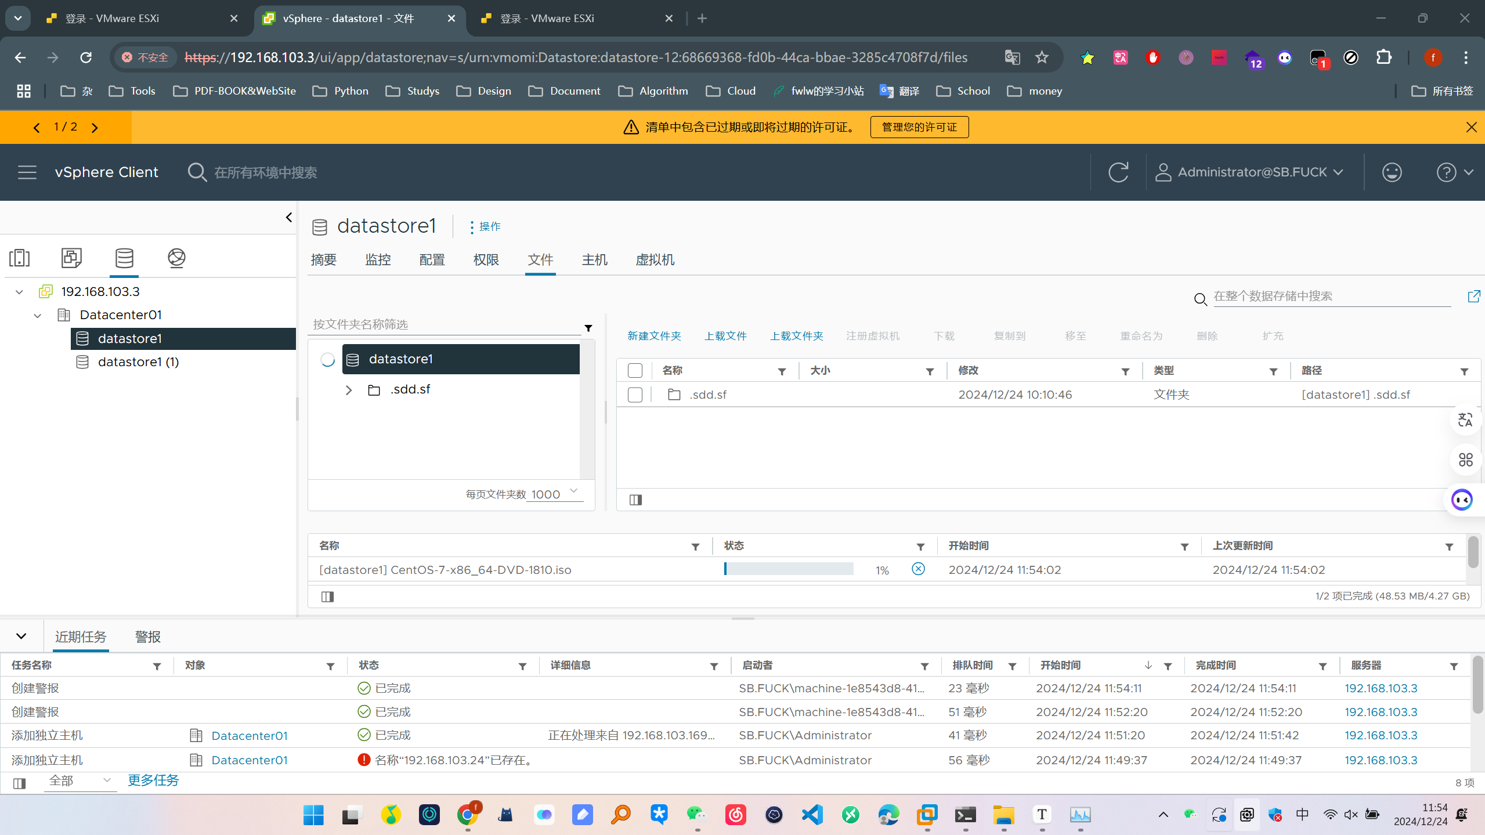The image size is (1485, 835).
Task: Expand the .sdd.sf folder in file tree
Action: click(349, 391)
